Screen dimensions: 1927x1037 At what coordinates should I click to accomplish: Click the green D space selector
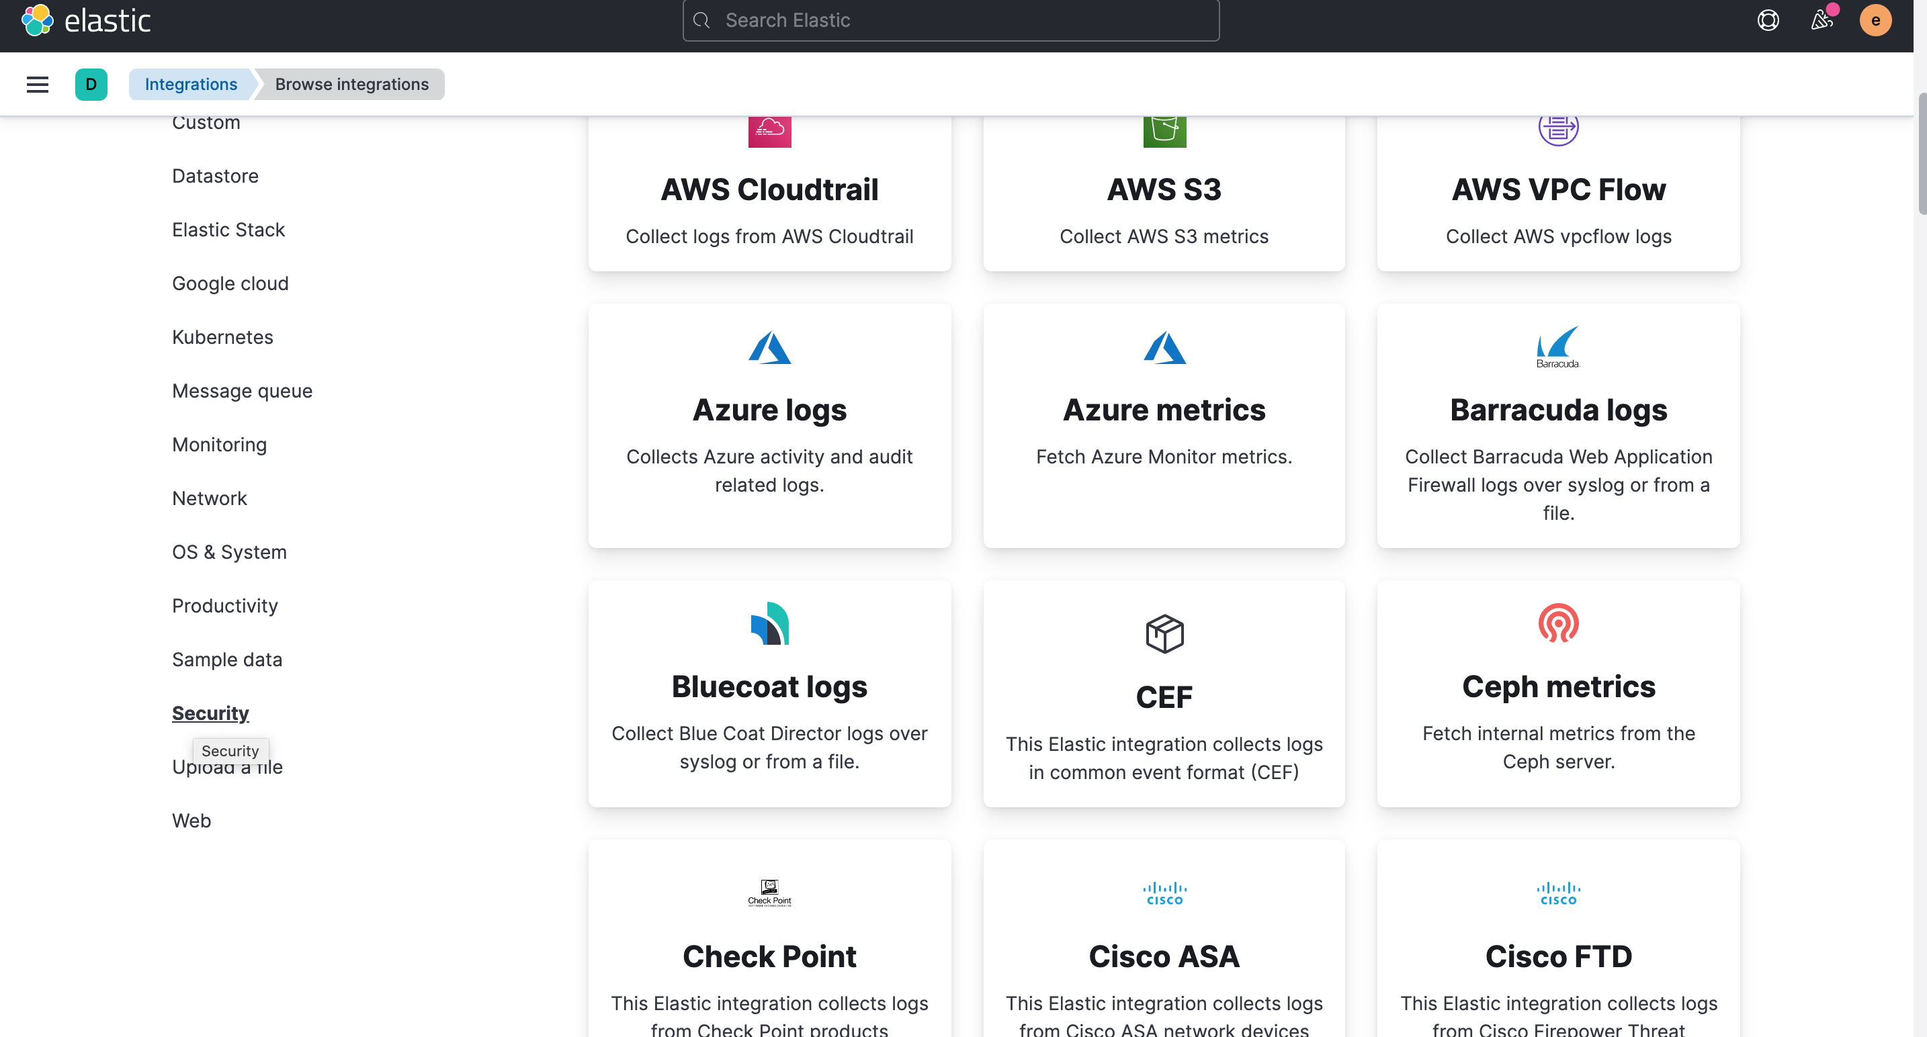(x=91, y=85)
